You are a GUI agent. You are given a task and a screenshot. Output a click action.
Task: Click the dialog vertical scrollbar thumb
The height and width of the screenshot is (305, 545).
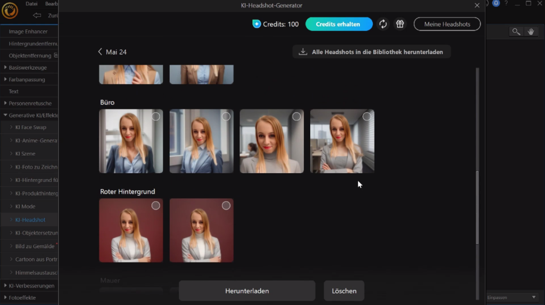[477, 207]
